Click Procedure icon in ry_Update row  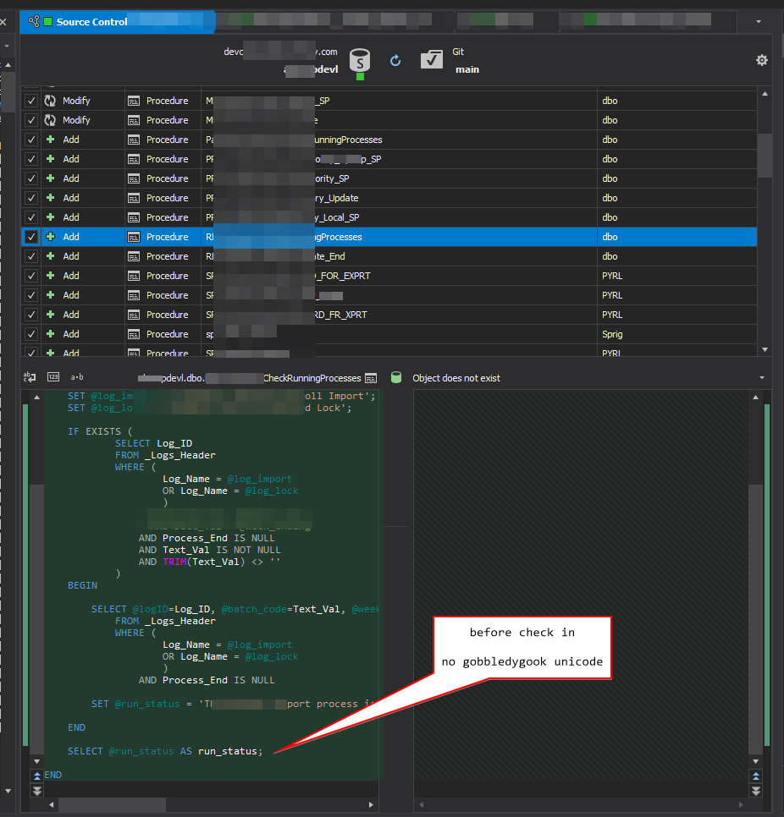pos(134,198)
